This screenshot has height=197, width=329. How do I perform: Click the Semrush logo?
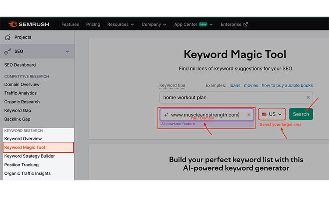(x=29, y=24)
